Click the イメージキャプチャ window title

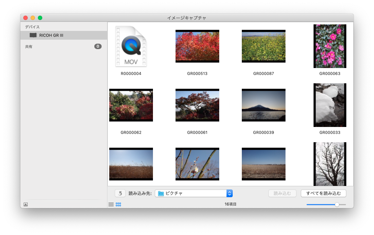click(186, 18)
